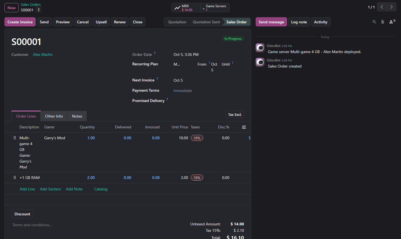Cancel the sales order

click(83, 22)
